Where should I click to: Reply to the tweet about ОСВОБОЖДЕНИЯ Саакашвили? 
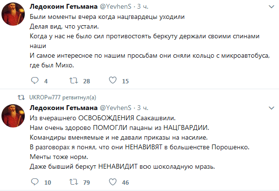point(35,182)
